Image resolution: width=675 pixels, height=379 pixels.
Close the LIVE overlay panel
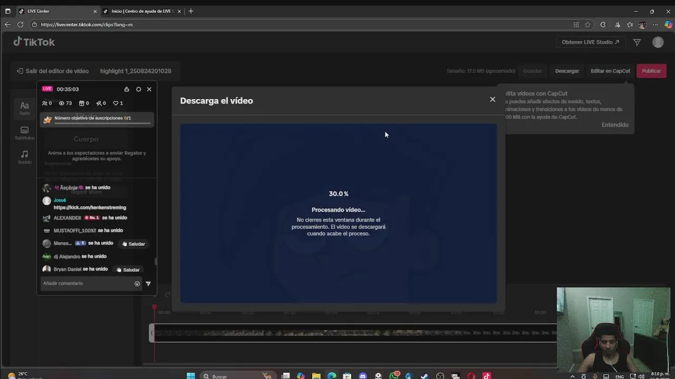coord(149,89)
